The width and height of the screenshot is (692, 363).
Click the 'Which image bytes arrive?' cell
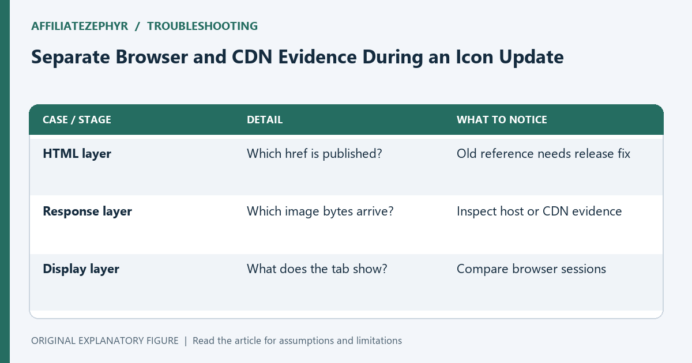pos(320,211)
